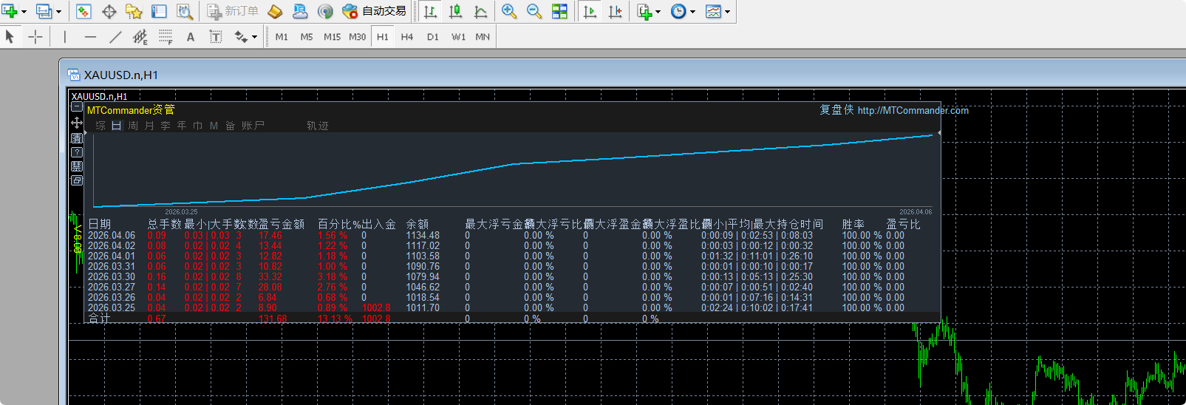1186x405 pixels.
Task: Select the 周 weekly statistics tab
Action: [133, 126]
